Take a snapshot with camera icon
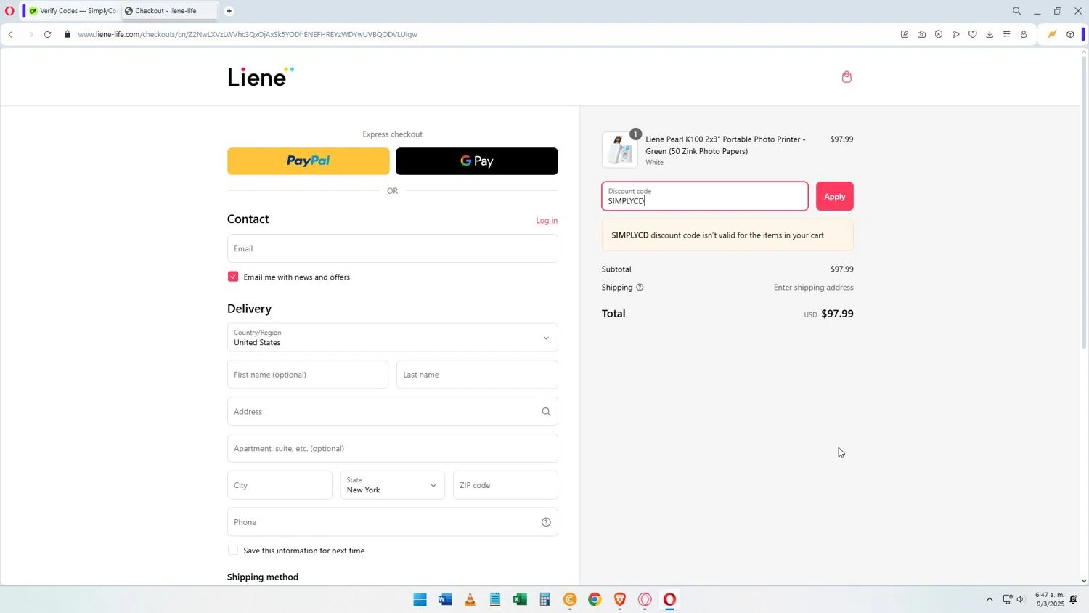This screenshot has width=1089, height=613. point(921,34)
